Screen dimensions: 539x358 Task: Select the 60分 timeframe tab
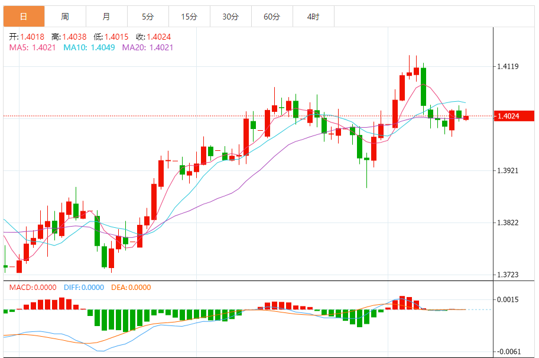[272, 17]
